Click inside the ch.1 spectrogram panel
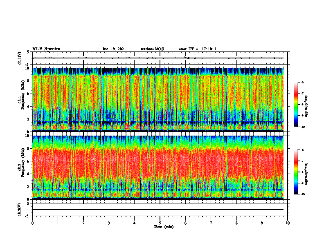This screenshot has height=250, width=324. [x=158, y=100]
